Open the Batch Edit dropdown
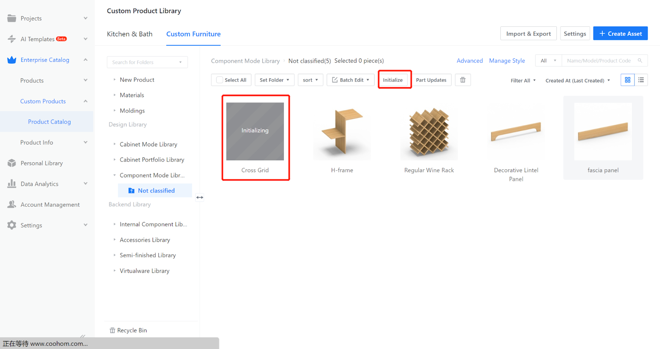The height and width of the screenshot is (349, 660). 351,80
